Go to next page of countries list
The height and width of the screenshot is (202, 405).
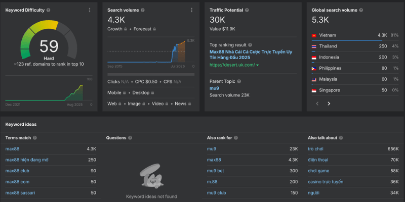pyautogui.click(x=329, y=104)
